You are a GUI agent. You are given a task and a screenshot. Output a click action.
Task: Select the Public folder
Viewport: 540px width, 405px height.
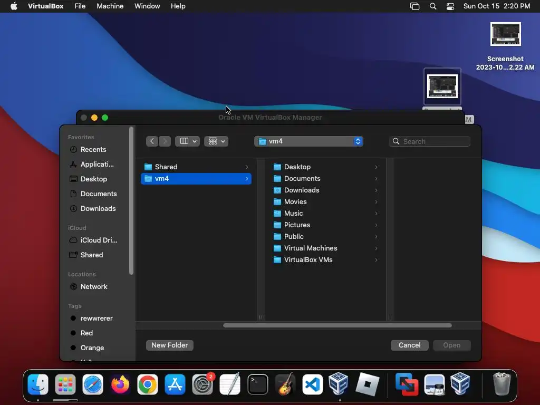point(325,237)
